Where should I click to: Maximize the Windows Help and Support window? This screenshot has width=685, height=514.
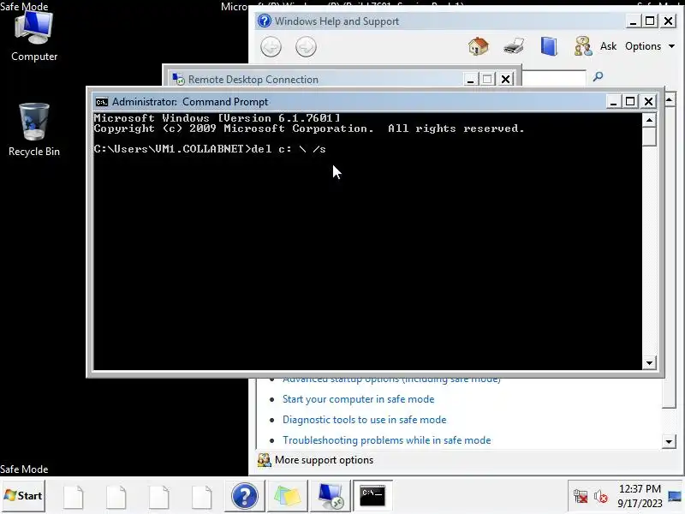650,21
